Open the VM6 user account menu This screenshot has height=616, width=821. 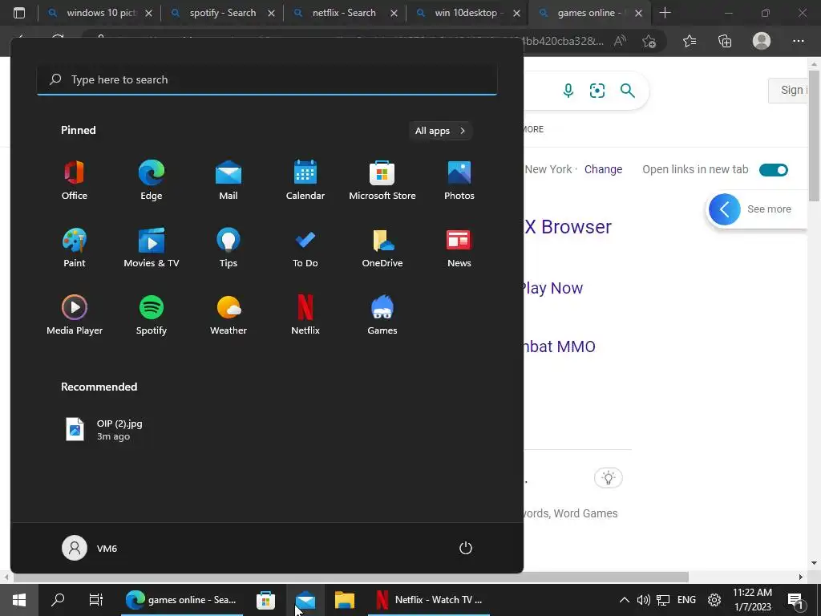(90, 548)
